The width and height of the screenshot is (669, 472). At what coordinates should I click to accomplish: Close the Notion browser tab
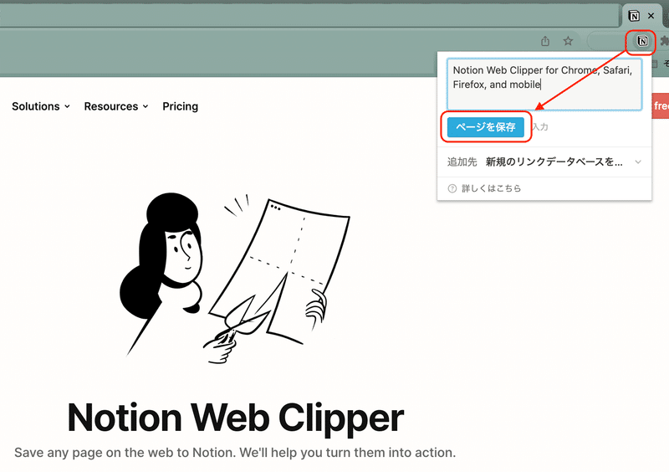pyautogui.click(x=651, y=16)
